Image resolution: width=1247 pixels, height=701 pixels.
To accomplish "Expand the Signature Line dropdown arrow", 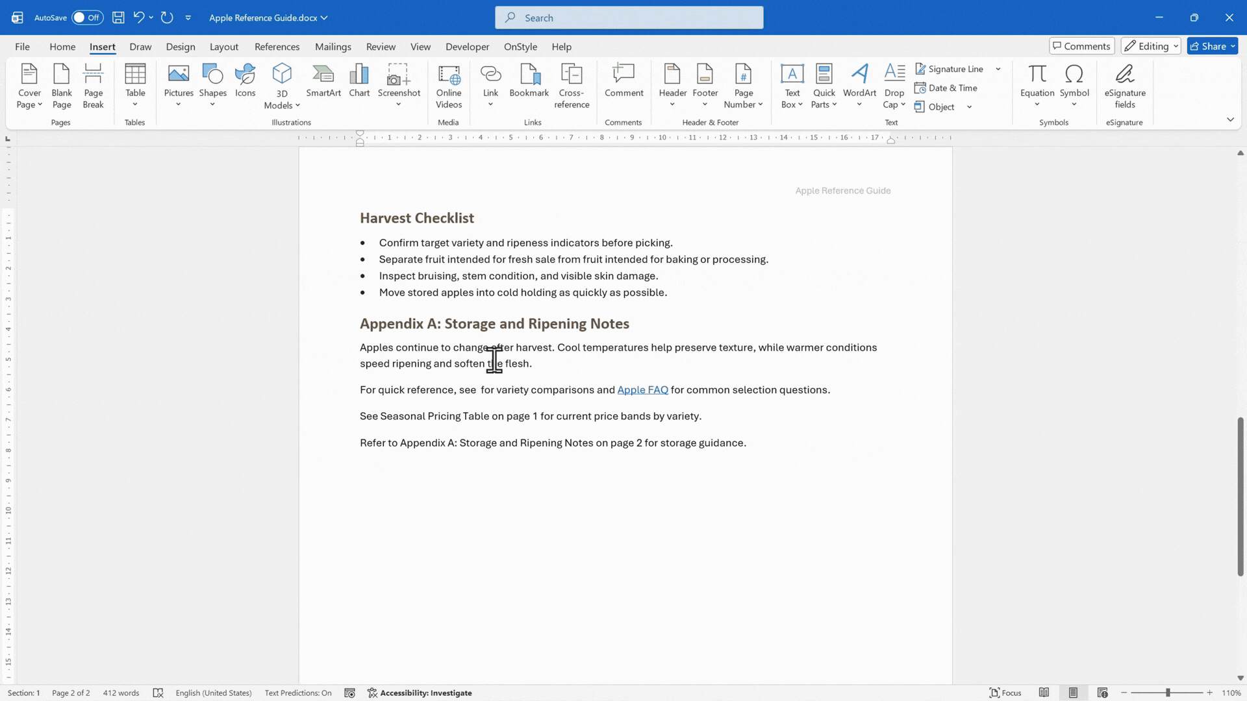I will [998, 69].
